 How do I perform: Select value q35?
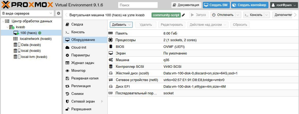click(166, 60)
